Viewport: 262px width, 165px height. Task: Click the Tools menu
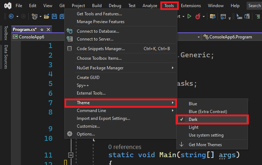tap(169, 6)
